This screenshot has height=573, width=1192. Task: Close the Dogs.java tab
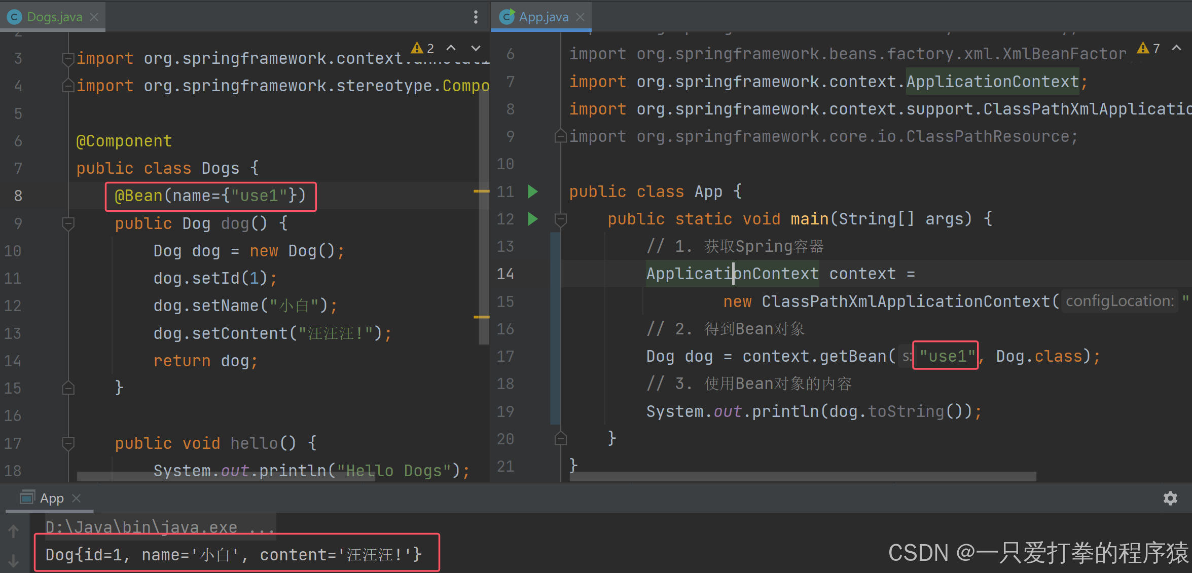(x=94, y=17)
